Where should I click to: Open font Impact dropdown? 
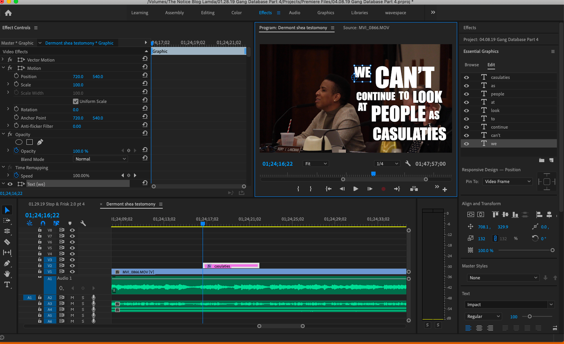coord(510,305)
